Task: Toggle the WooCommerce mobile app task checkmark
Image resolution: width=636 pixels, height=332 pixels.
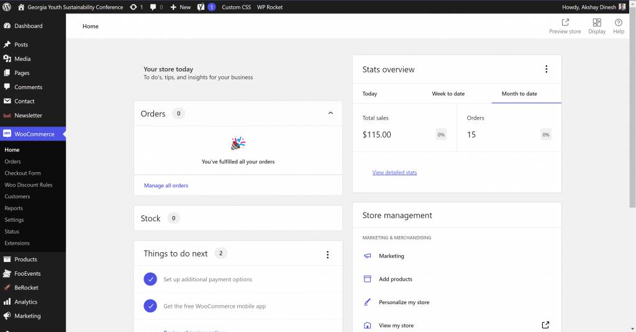Action: [150, 306]
